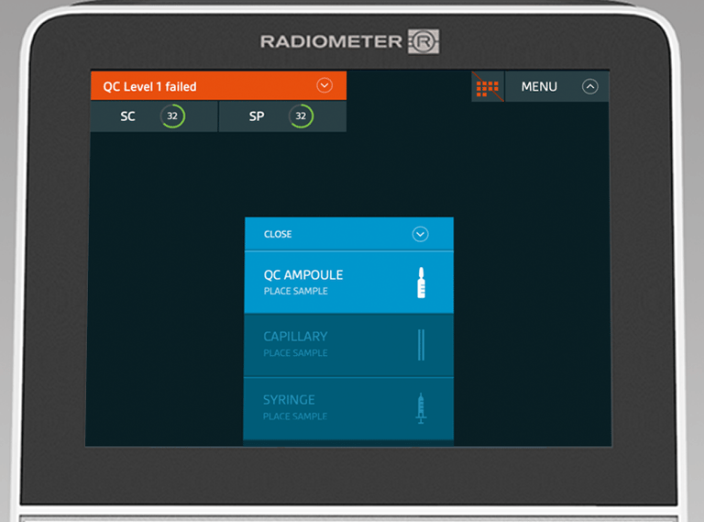Click PLACE SAMPLE text under CAPILLARY
Image resolution: width=704 pixels, height=522 pixels.
295,353
